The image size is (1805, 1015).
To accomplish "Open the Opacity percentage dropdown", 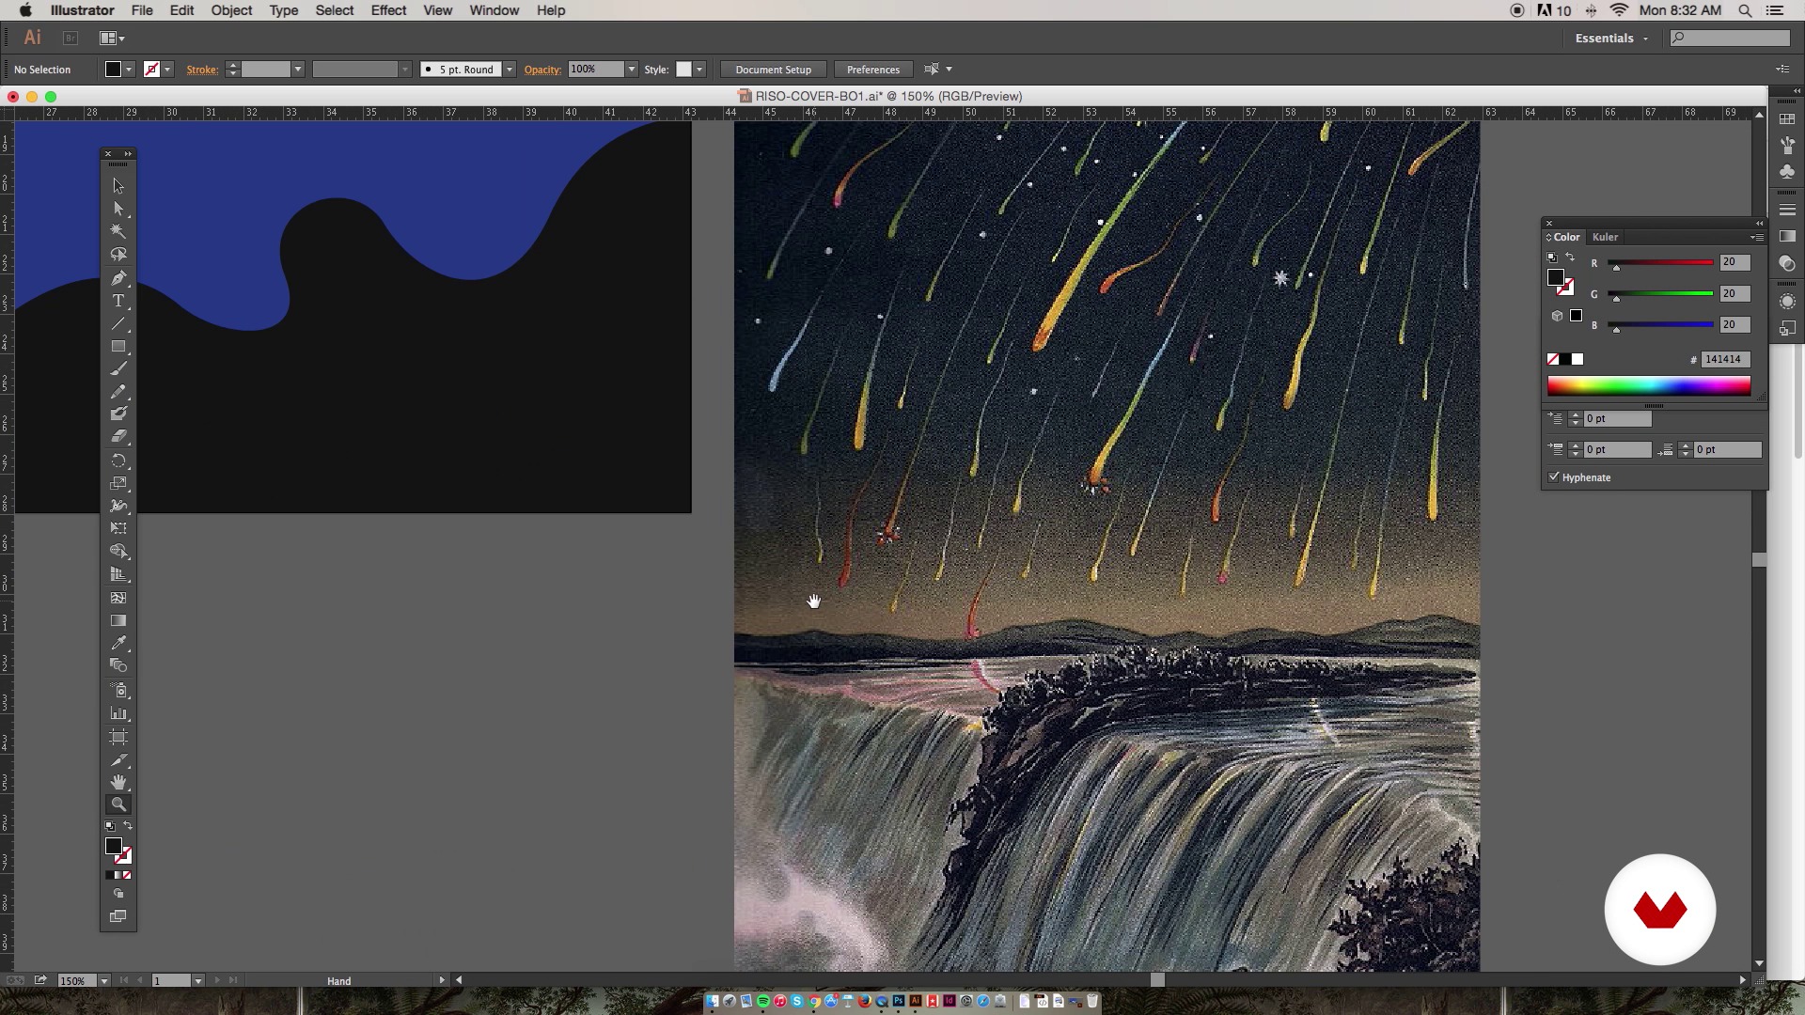I will [632, 70].
